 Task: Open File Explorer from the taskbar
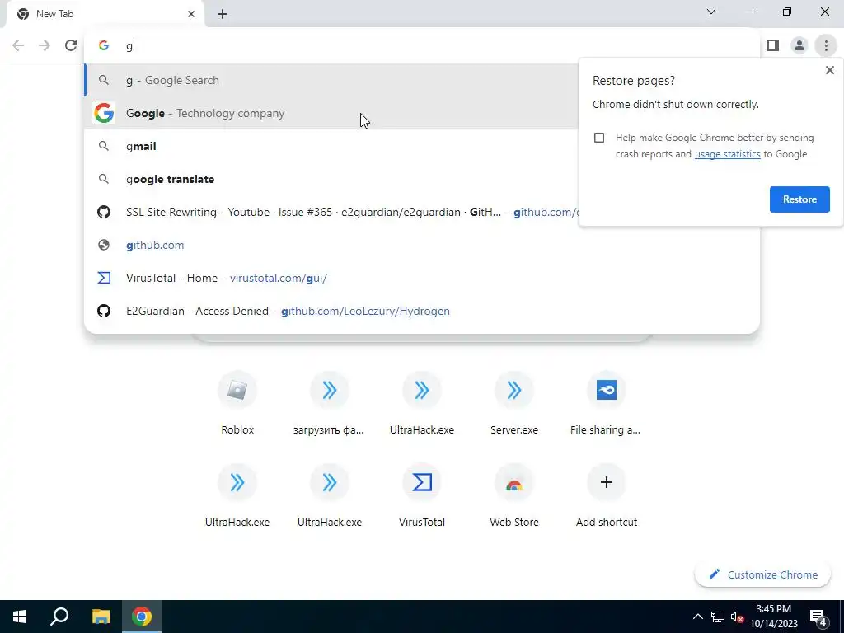101,617
